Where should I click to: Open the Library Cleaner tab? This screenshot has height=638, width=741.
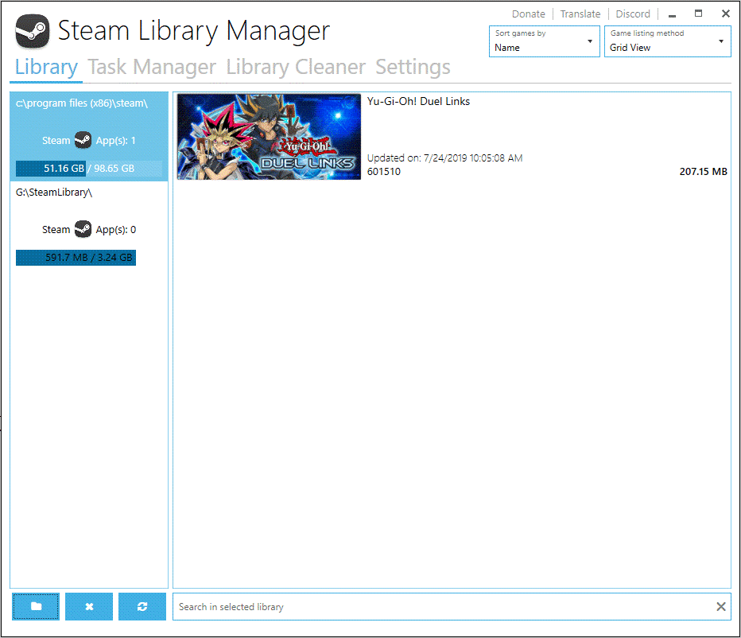295,67
